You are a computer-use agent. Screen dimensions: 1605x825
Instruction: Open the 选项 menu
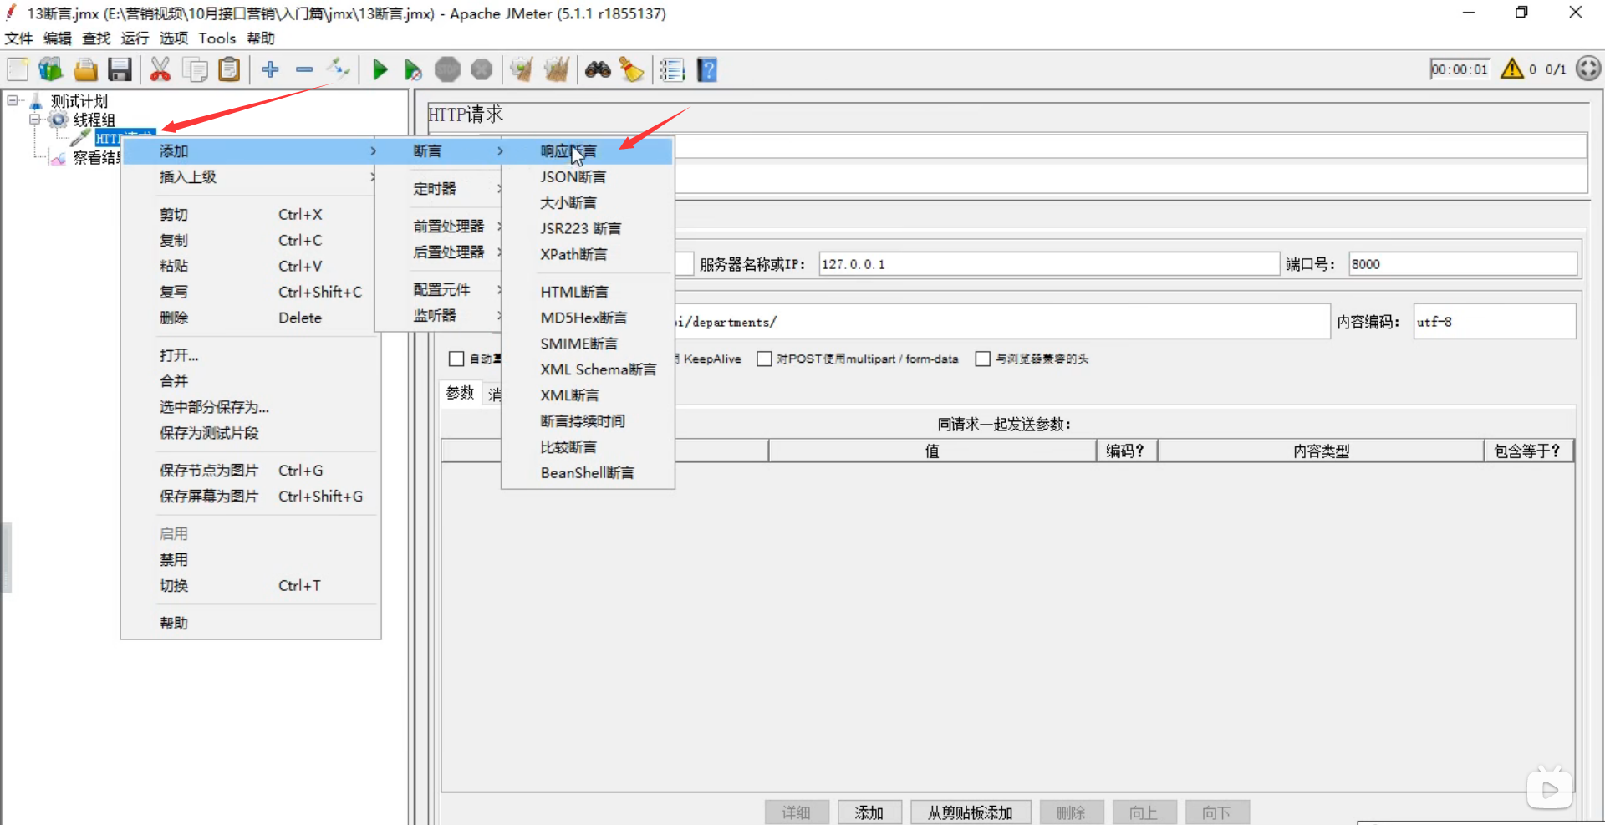(x=174, y=38)
